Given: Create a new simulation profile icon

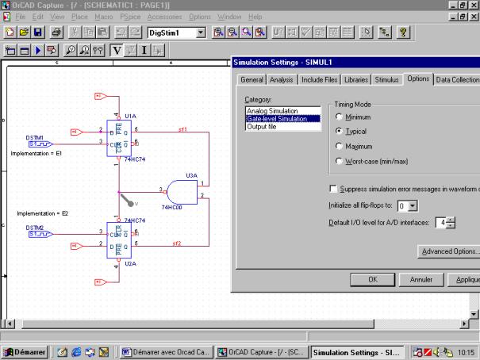Looking at the screenshot, I should tap(10, 51).
